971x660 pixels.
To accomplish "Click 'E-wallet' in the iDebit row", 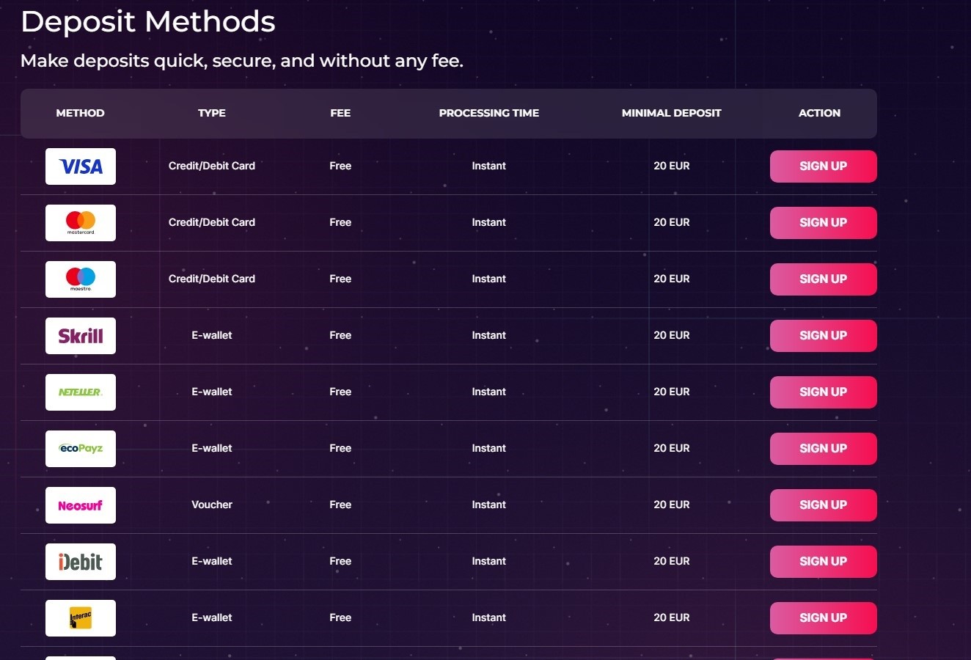I will [212, 561].
